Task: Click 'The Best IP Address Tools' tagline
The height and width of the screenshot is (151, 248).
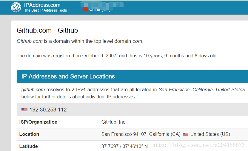Action: (x=45, y=10)
